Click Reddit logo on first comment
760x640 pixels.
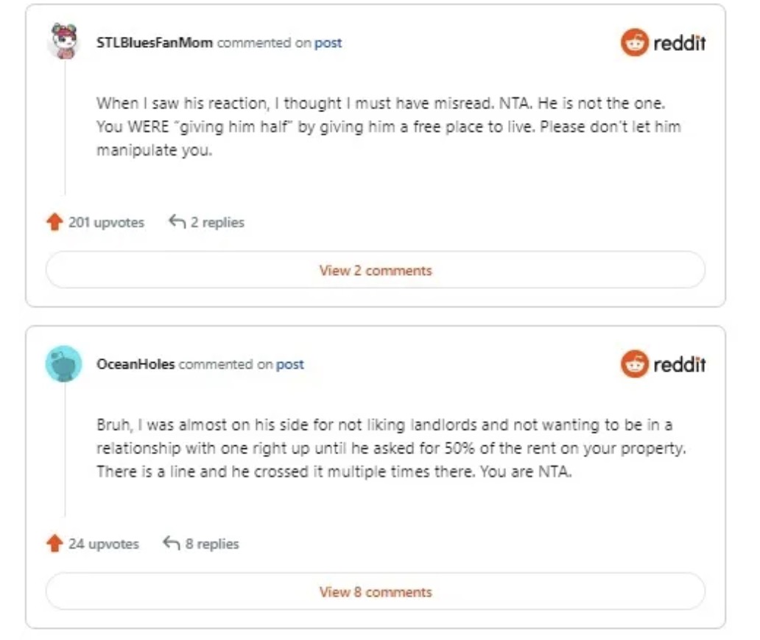[663, 43]
